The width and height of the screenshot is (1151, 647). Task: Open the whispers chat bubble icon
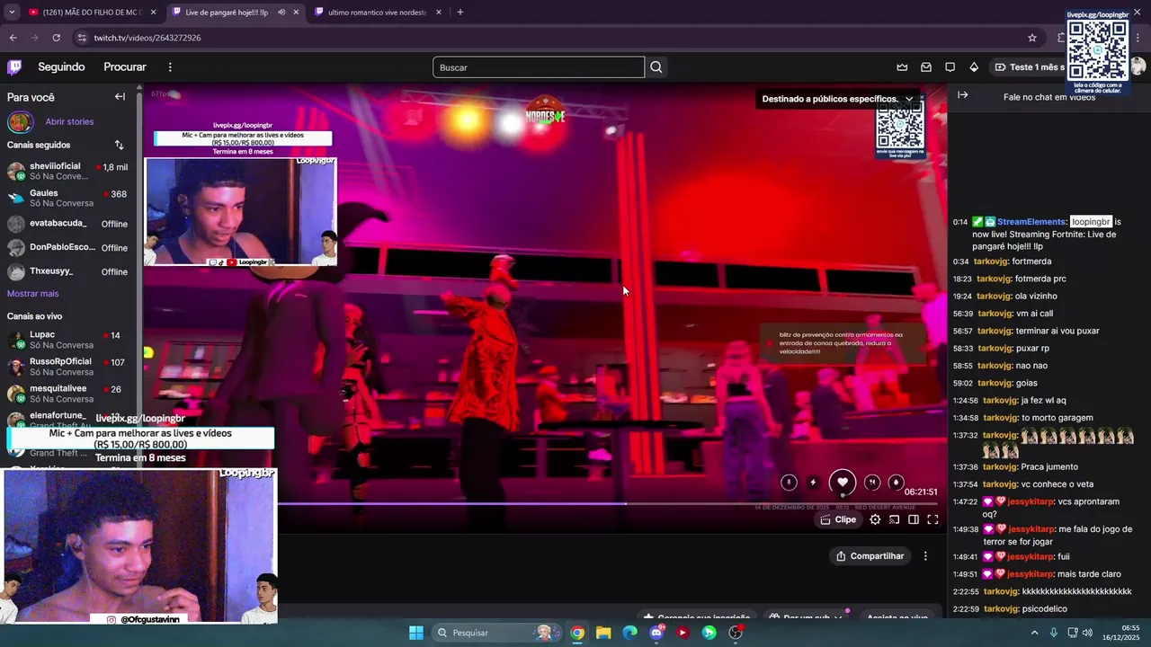(950, 67)
